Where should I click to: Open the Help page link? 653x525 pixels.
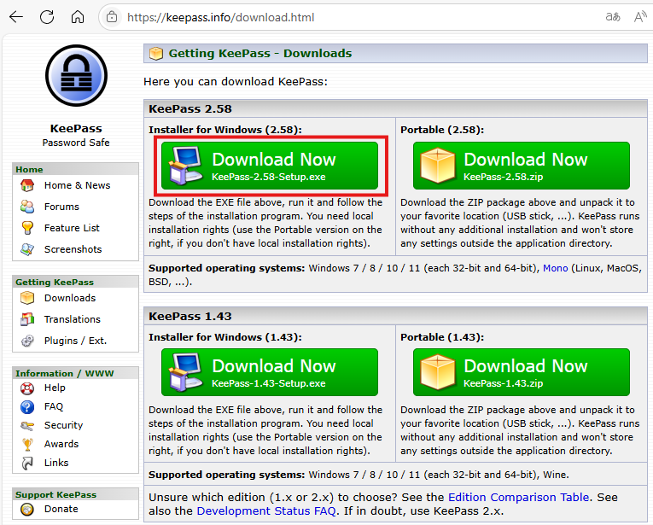[x=55, y=388]
